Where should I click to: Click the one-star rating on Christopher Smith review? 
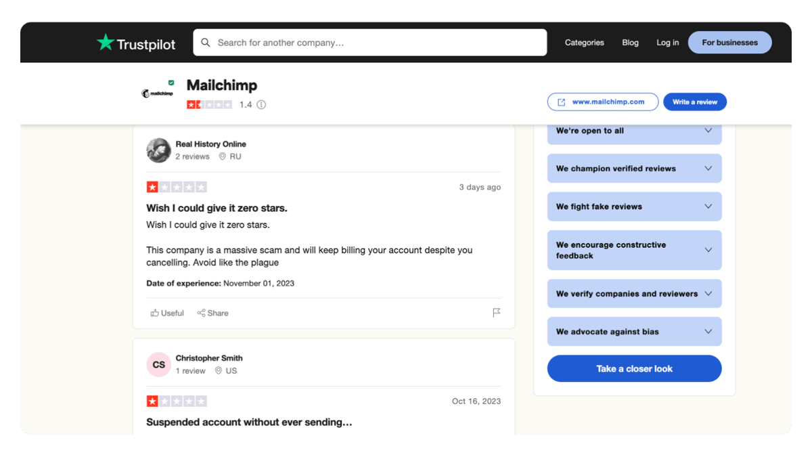coord(177,401)
